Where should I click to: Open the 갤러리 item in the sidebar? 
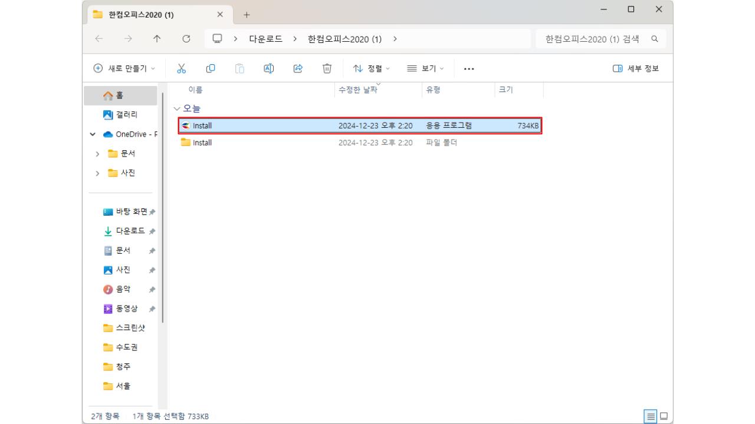[x=125, y=114]
